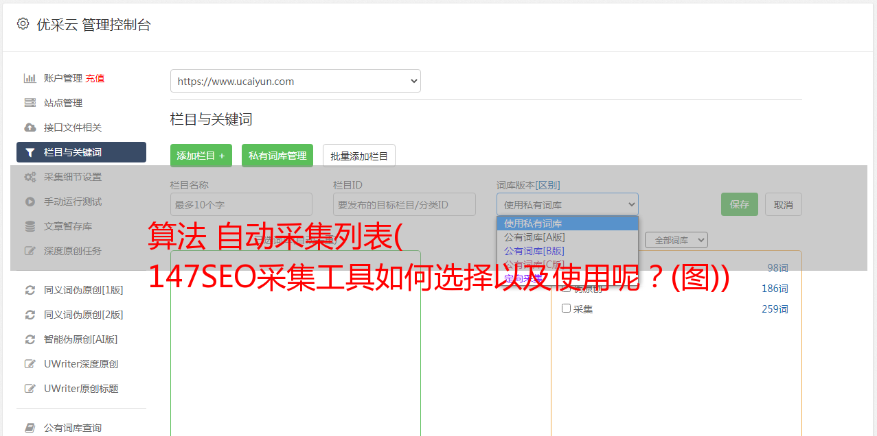This screenshot has width=877, height=436.
Task: Click the refresh icon for 同义词伪原创[1版]
Action: tap(30, 290)
